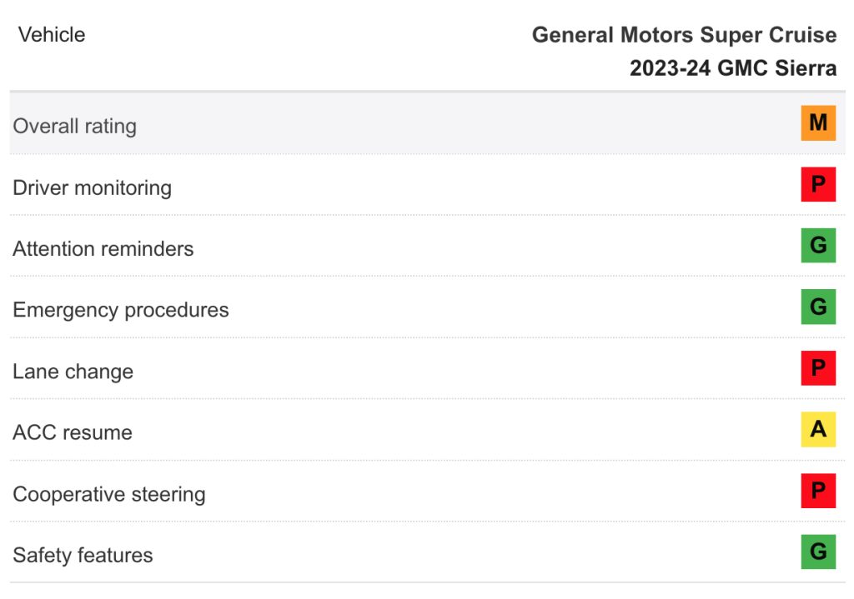Select the Emergency procedures label
Image resolution: width=854 pixels, height=599 pixels.
coord(120,310)
